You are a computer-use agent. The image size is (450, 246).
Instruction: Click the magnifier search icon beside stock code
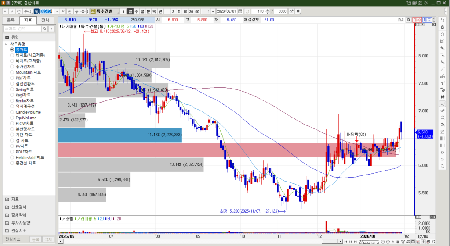(63, 11)
